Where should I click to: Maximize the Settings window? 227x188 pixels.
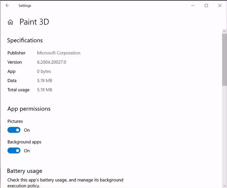(x=206, y=6)
